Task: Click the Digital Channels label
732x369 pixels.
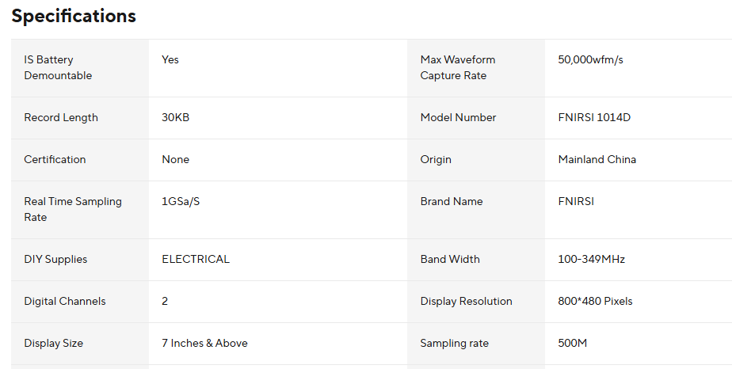Action: click(64, 301)
